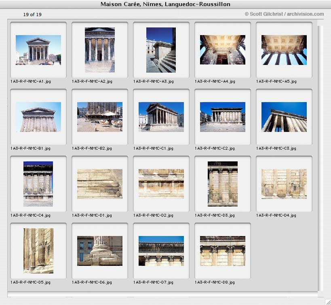Click the filename label 1A3-R-F-NMC-D7.jpg
The width and height of the screenshot is (331, 305).
[153, 282]
